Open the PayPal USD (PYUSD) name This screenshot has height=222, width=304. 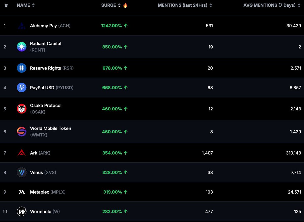click(52, 88)
